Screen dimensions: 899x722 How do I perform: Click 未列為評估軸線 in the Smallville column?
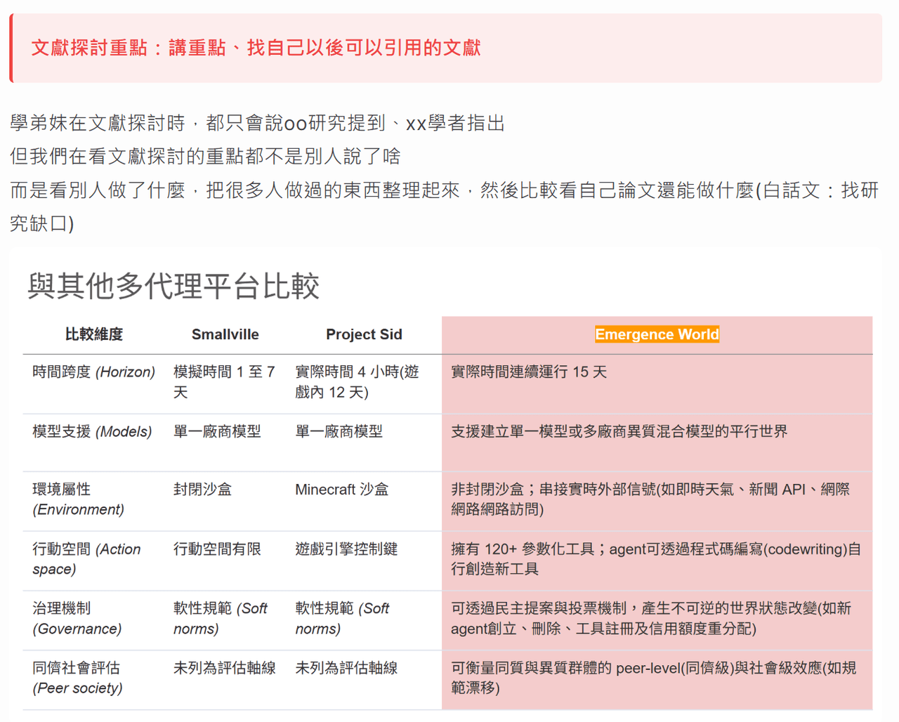pyautogui.click(x=225, y=668)
